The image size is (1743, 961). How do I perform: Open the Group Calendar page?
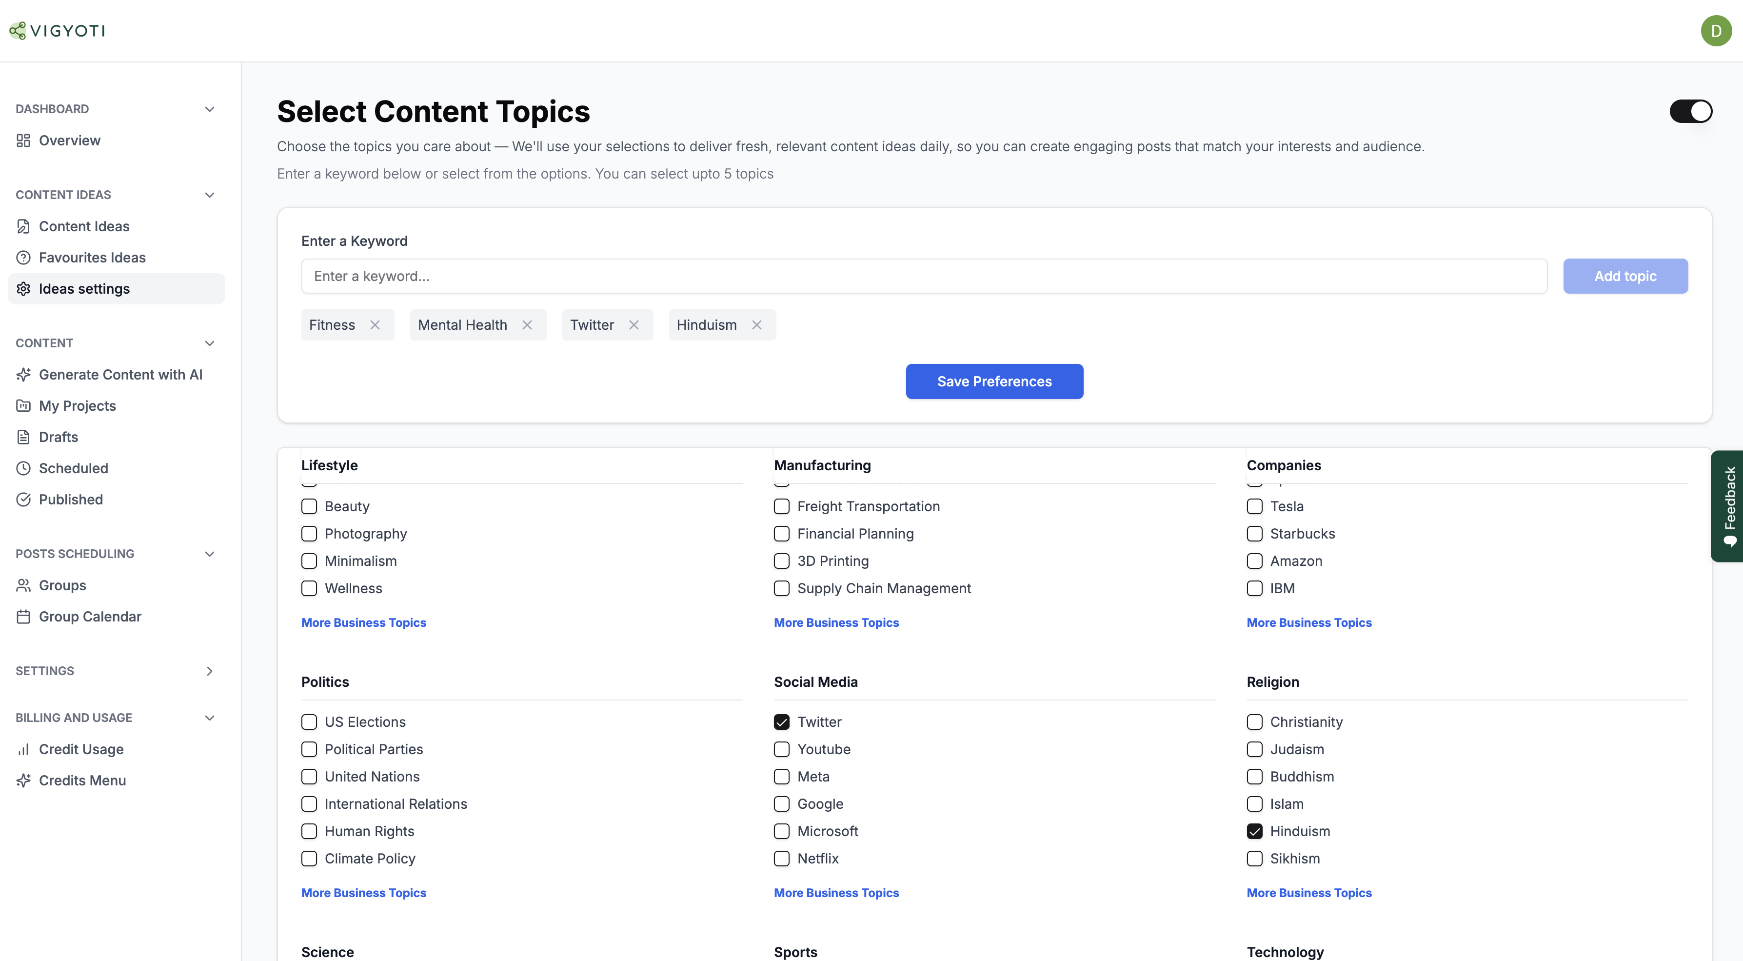(x=116, y=616)
